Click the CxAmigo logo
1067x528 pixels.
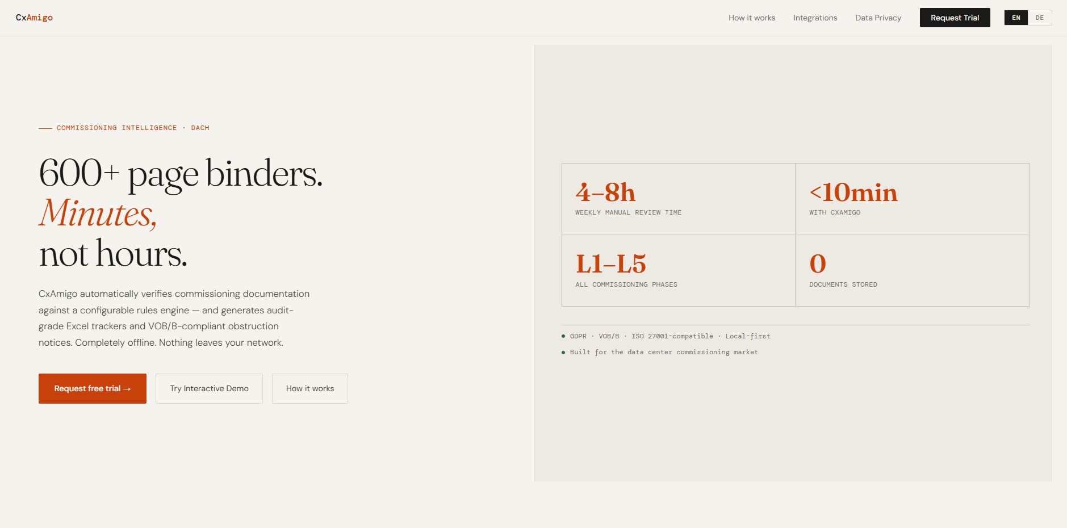(34, 18)
